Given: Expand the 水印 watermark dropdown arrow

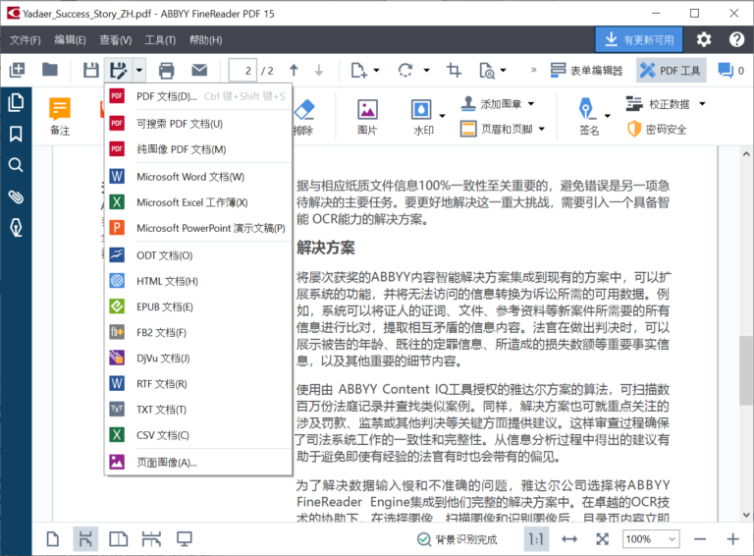Looking at the screenshot, I should (x=442, y=116).
